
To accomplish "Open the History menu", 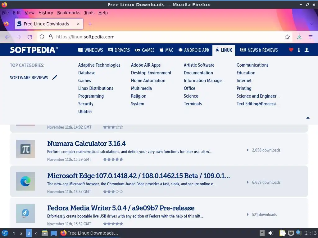I will click(x=46, y=13).
